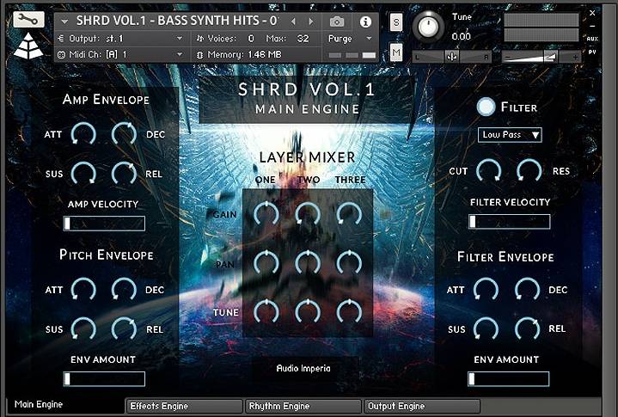618x417 pixels.
Task: Open the Purge dropdown menu
Action: point(351,39)
